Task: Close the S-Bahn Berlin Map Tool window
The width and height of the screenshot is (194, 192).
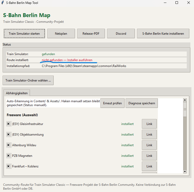Action: [x=188, y=3]
